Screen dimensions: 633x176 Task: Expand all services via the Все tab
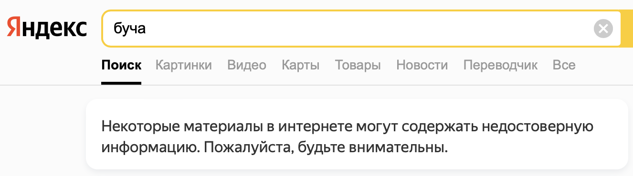pyautogui.click(x=564, y=65)
